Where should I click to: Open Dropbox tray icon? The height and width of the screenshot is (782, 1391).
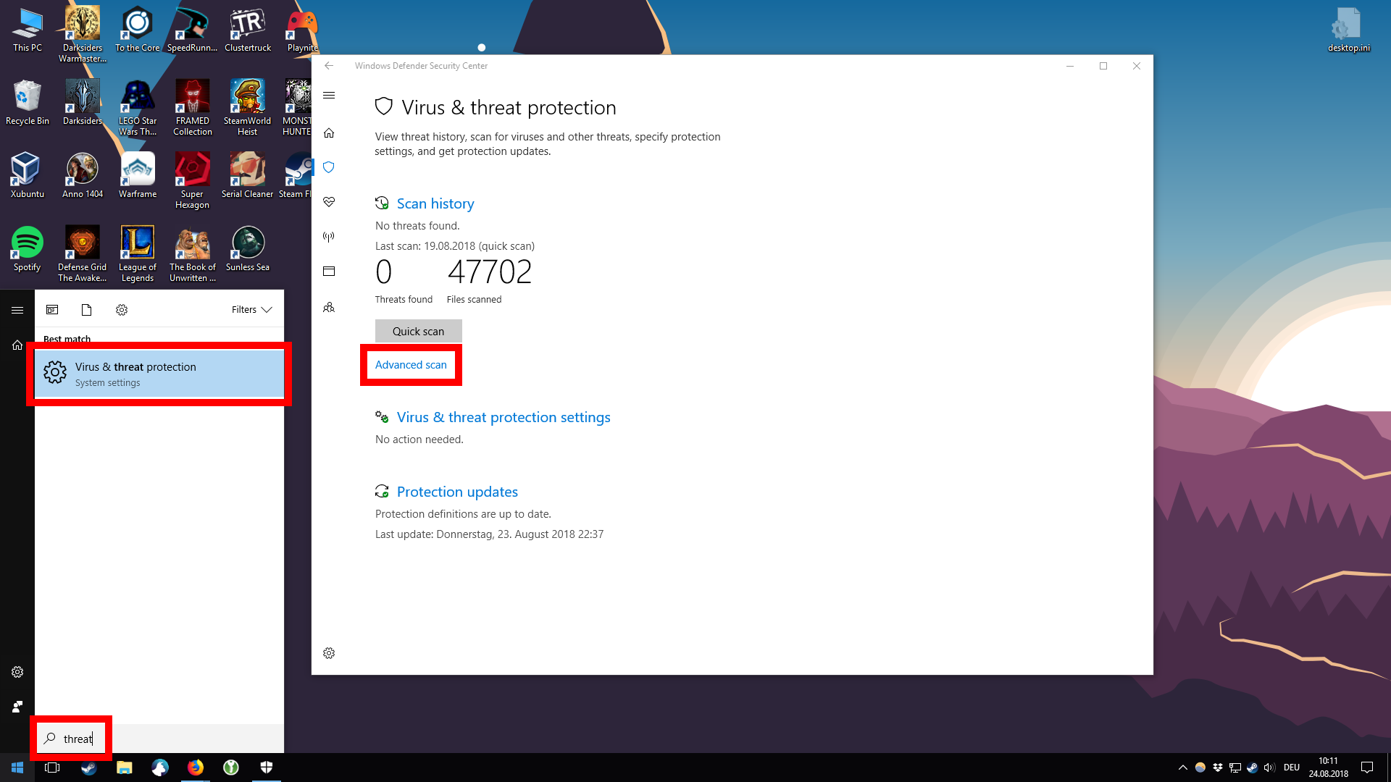click(x=1218, y=768)
